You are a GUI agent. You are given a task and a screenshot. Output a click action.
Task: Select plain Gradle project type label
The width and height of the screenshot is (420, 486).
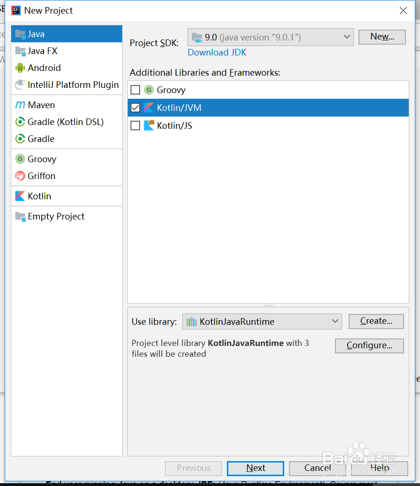[41, 139]
